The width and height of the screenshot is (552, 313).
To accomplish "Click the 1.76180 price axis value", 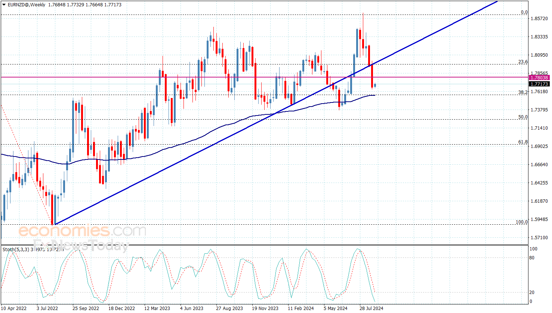I will pos(539,92).
